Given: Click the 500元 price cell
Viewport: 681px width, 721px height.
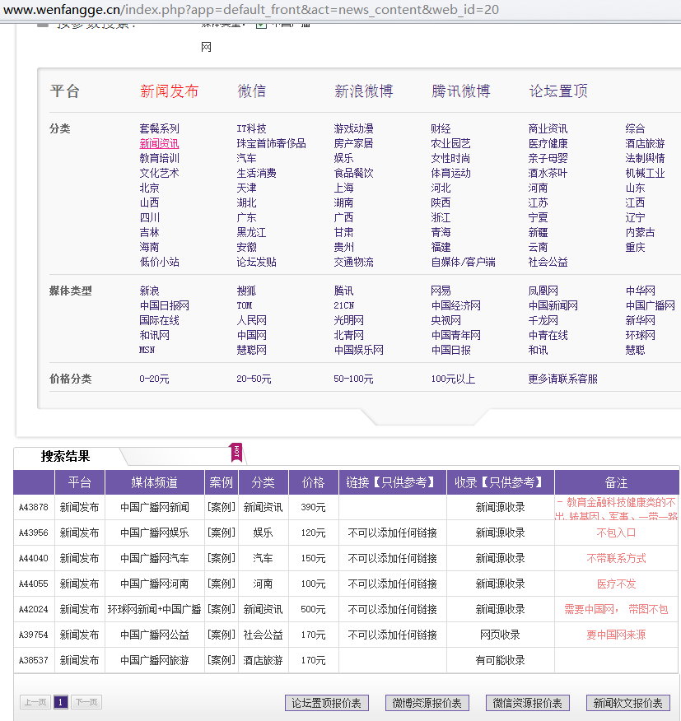Looking at the screenshot, I should [313, 609].
